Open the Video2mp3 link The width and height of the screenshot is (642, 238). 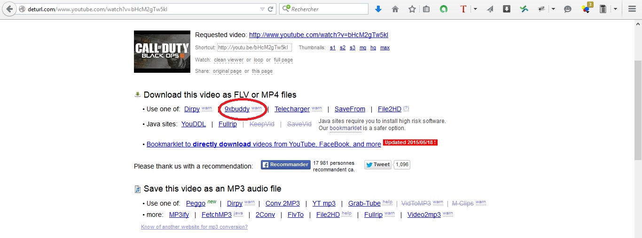coord(424,215)
